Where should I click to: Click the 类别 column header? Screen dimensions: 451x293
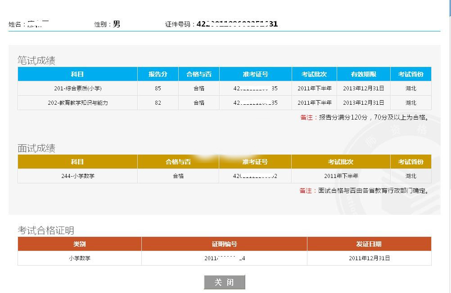pyautogui.click(x=79, y=244)
